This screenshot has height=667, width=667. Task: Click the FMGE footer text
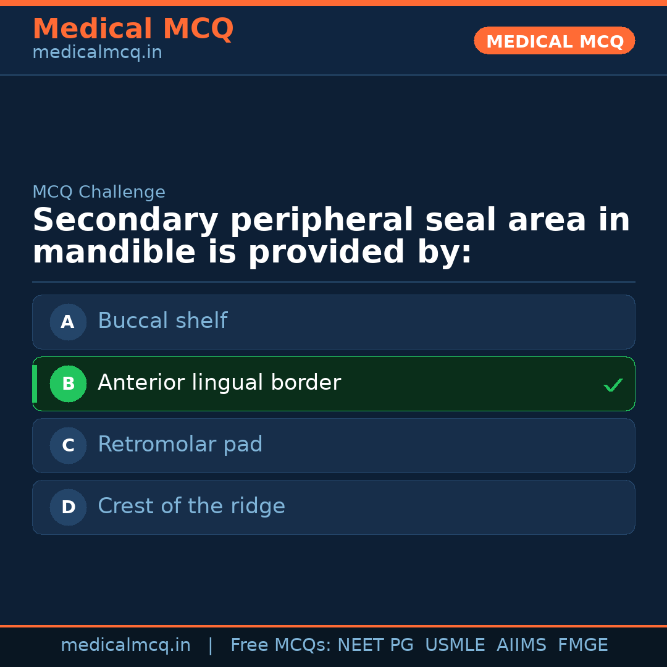(x=582, y=645)
